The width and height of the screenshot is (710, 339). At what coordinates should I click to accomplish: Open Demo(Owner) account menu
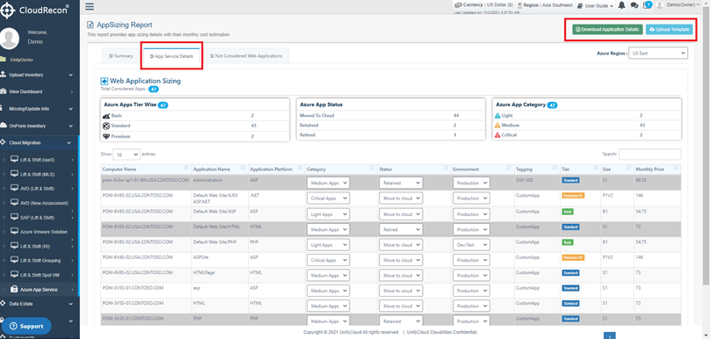683,5
